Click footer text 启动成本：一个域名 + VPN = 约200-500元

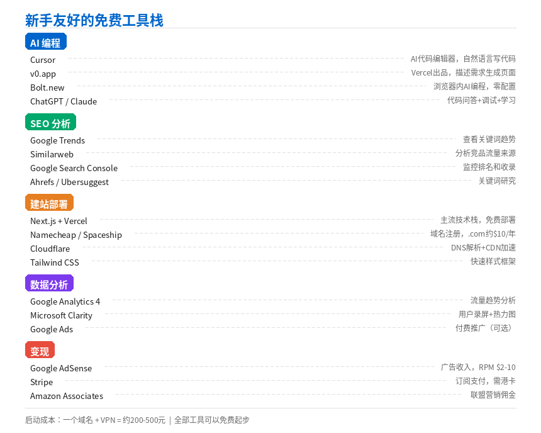click(x=95, y=420)
